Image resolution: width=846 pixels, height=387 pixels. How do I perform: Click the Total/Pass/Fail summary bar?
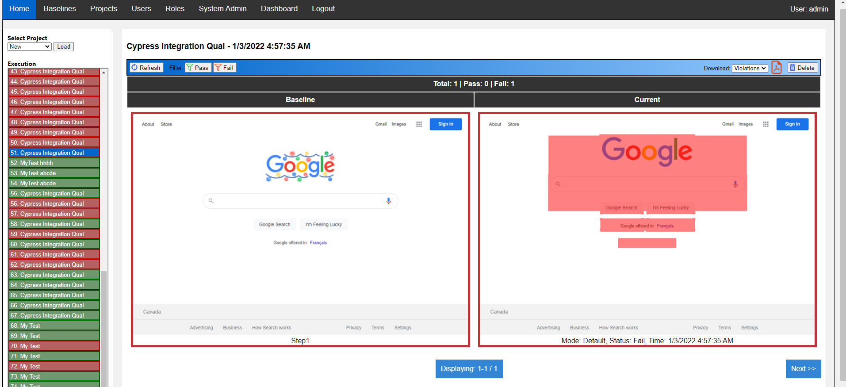click(x=474, y=84)
